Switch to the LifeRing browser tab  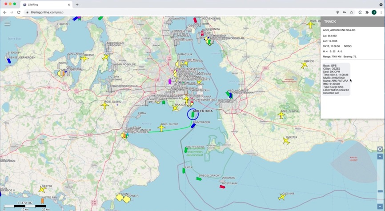tap(44, 4)
